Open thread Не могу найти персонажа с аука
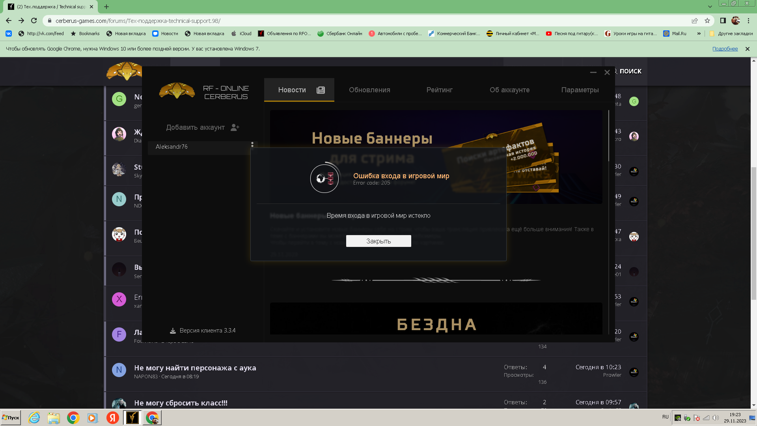The width and height of the screenshot is (757, 426). click(x=195, y=368)
